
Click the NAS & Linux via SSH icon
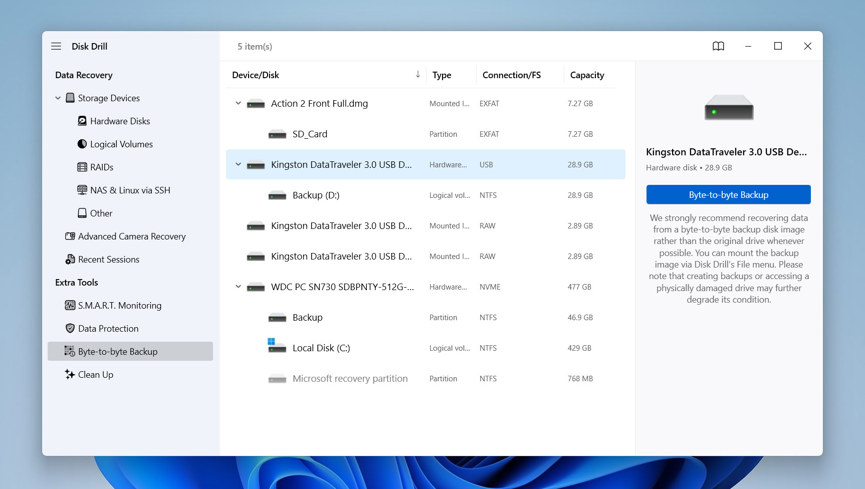click(82, 190)
